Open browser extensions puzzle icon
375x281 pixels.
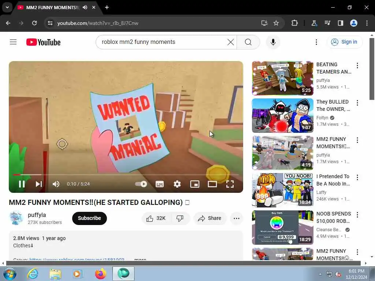(295, 23)
